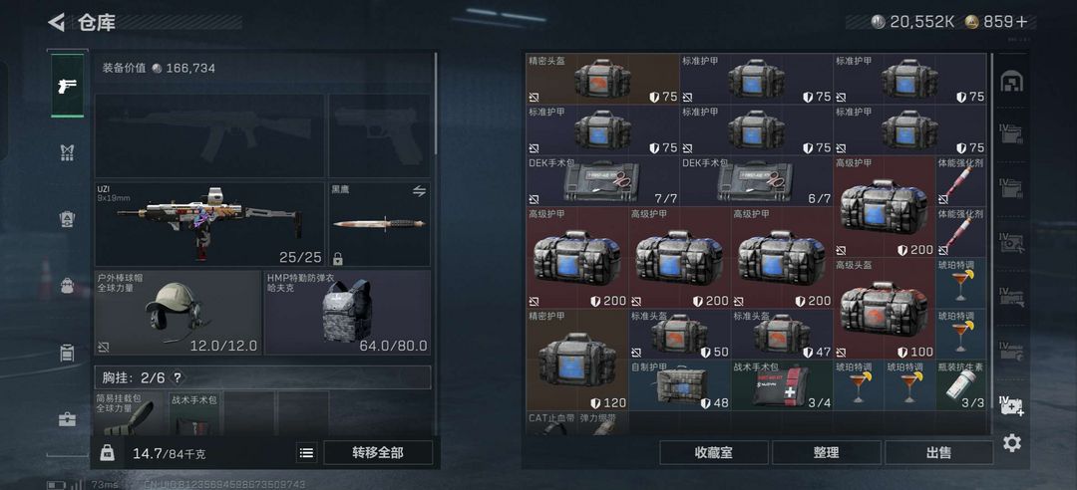This screenshot has height=490, width=1077.
Task: Open the settings gear icon
Action: [x=1012, y=443]
